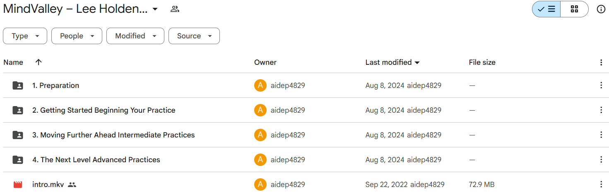Open the People filter dropdown
The height and width of the screenshot is (194, 609).
[x=77, y=36]
